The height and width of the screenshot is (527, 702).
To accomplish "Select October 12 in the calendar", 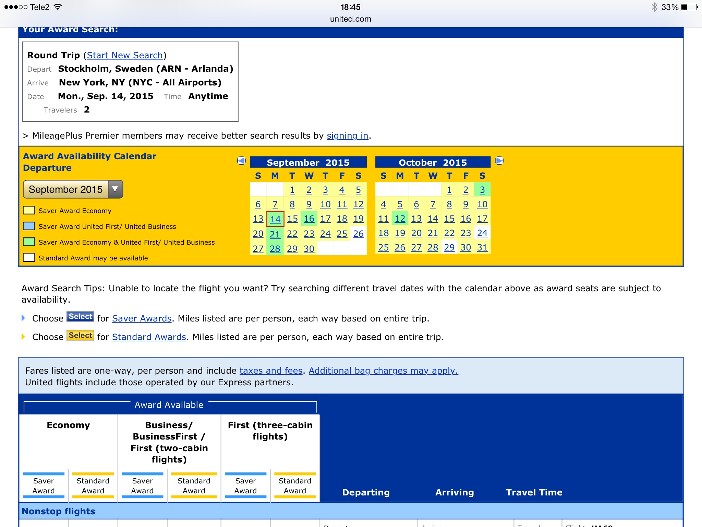I will [x=400, y=219].
